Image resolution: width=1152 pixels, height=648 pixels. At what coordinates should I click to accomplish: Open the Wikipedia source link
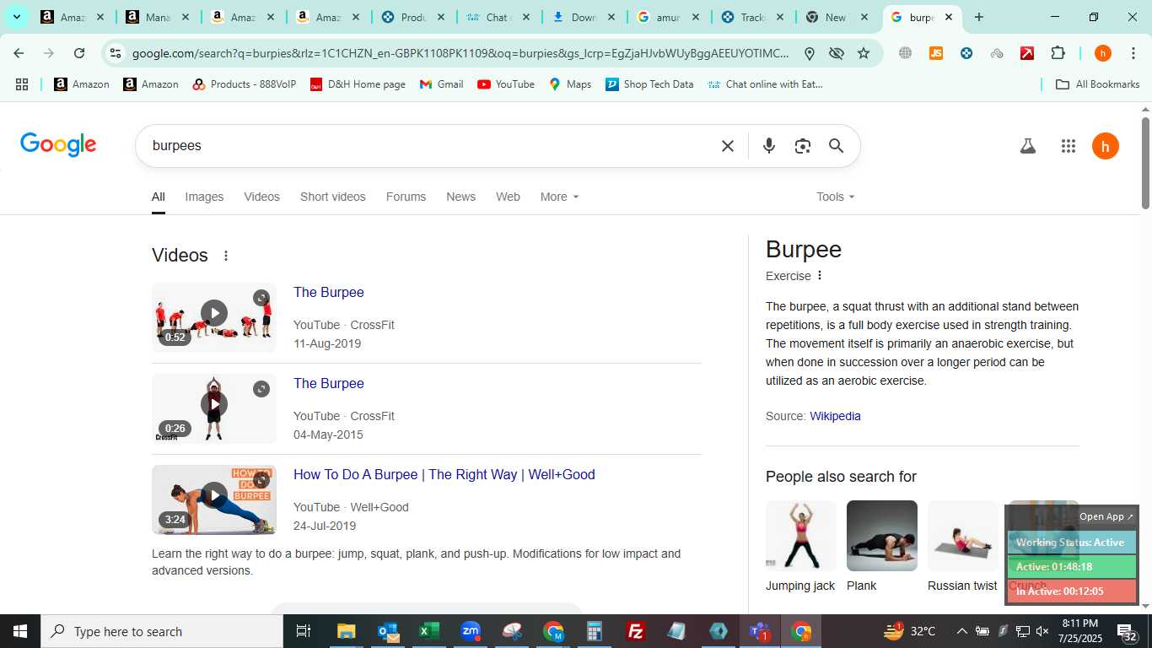pos(835,416)
